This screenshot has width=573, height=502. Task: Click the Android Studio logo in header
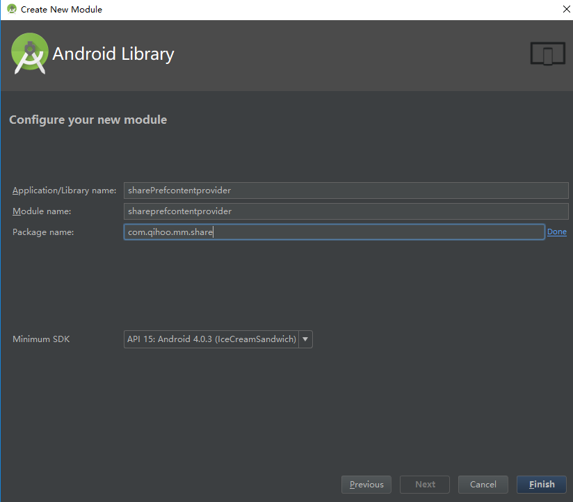30,54
